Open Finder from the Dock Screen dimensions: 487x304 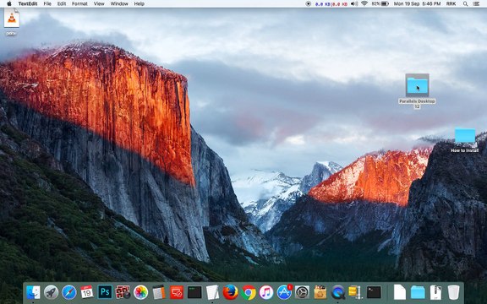point(33,292)
